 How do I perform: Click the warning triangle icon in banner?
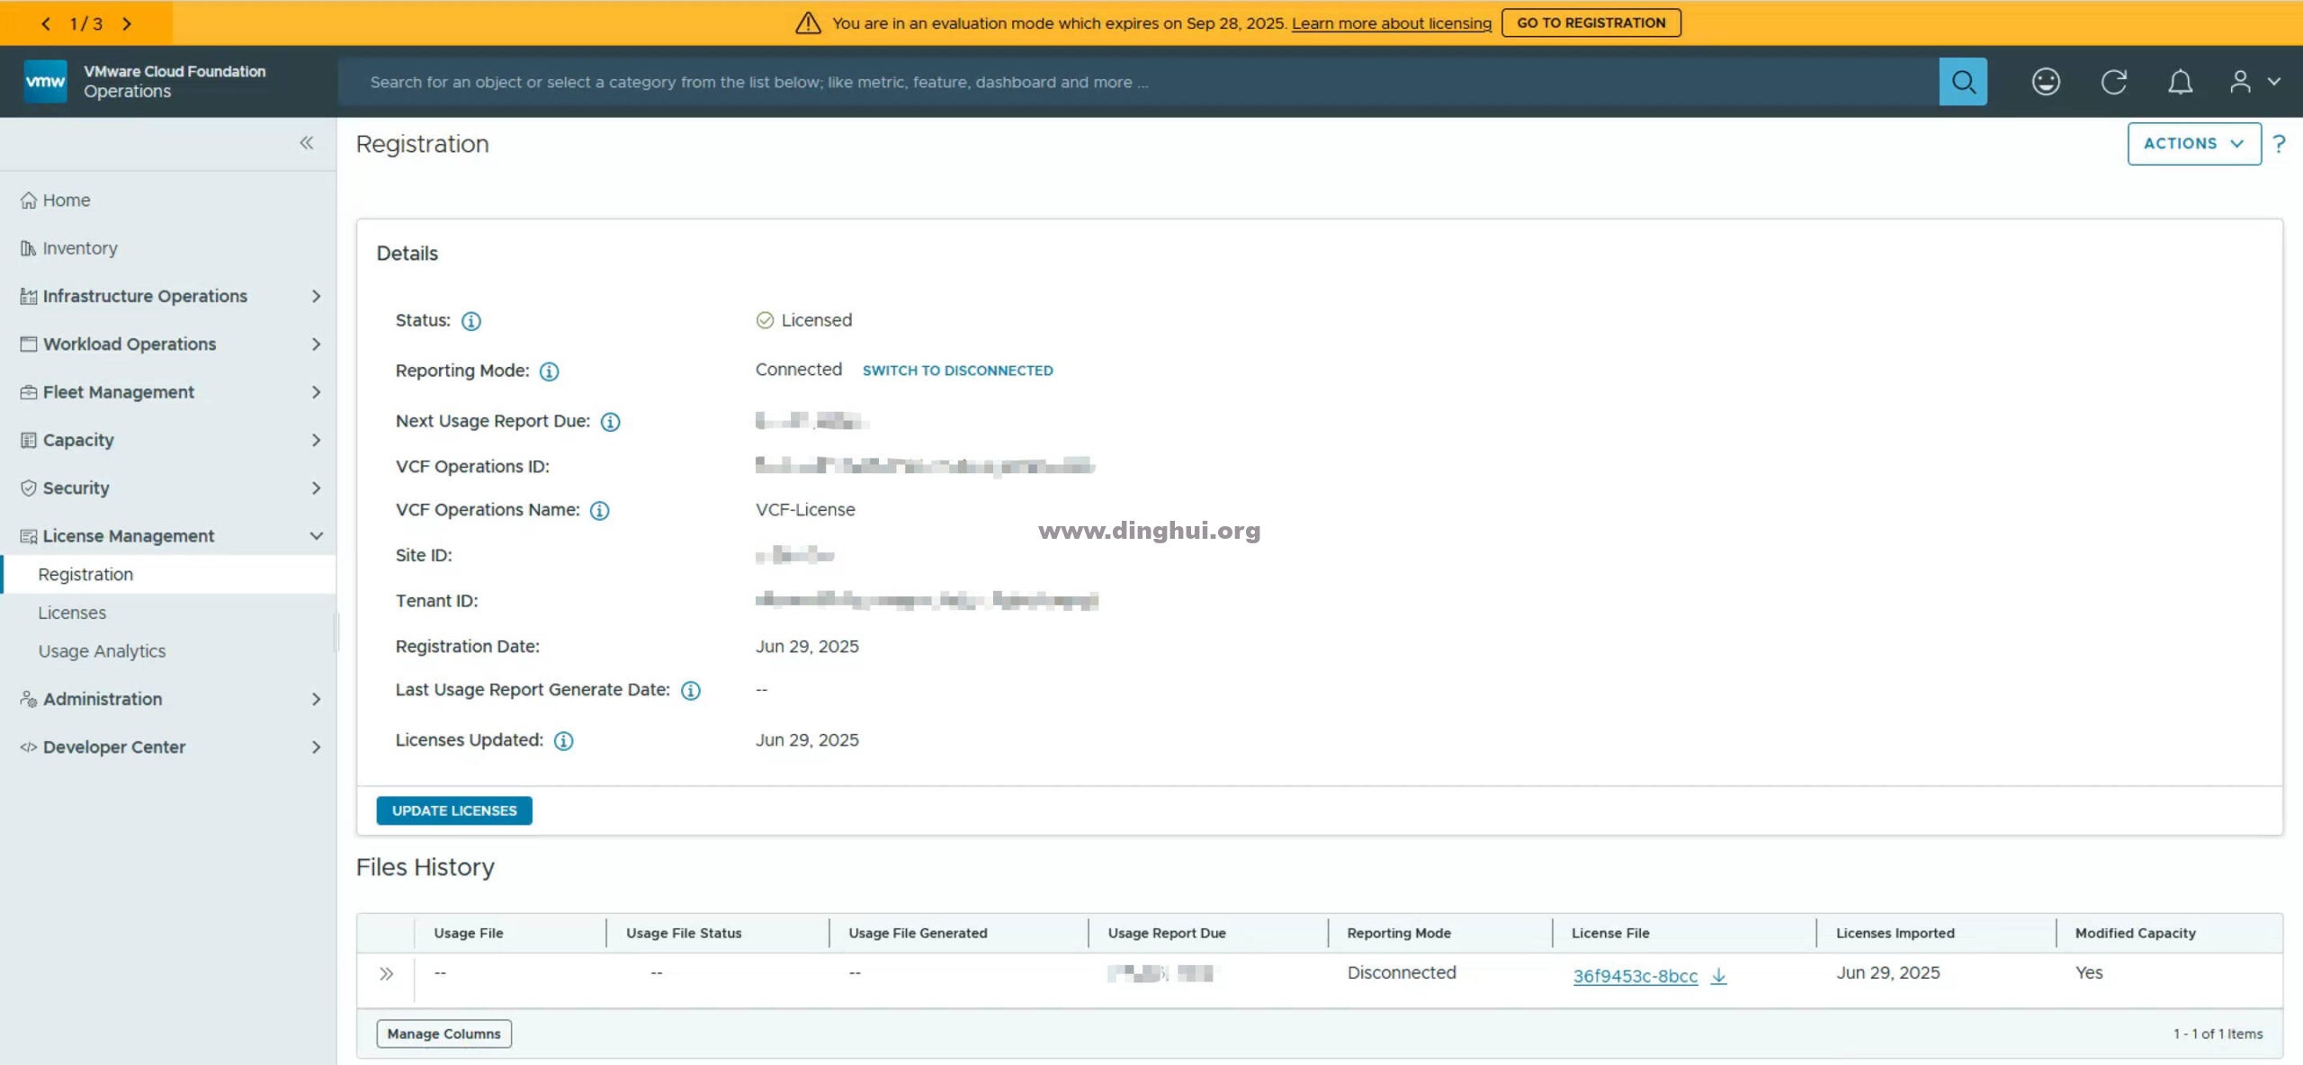coord(808,22)
